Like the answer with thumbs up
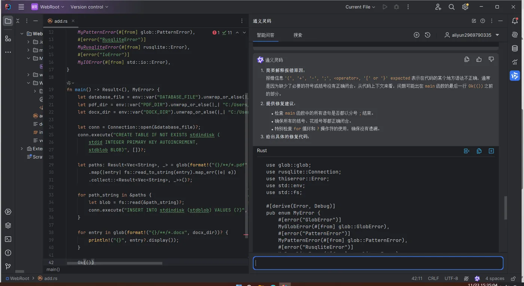Screen dimensions: 524x286 tap(479, 59)
